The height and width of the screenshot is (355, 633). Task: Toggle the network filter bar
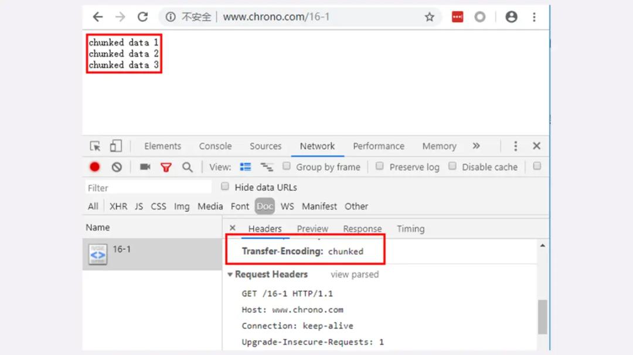coord(166,167)
